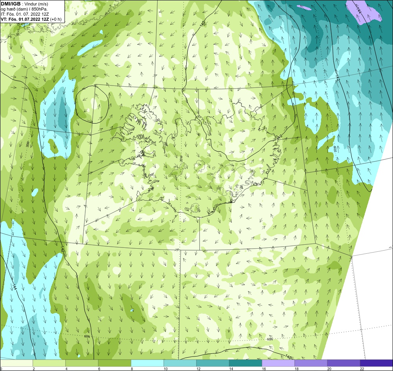Click the 'og hæð (dam) í 850hPa.' line
The width and height of the screenshot is (393, 371).
pos(24,9)
